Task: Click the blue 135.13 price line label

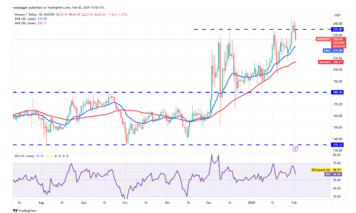Action: pyautogui.click(x=338, y=145)
